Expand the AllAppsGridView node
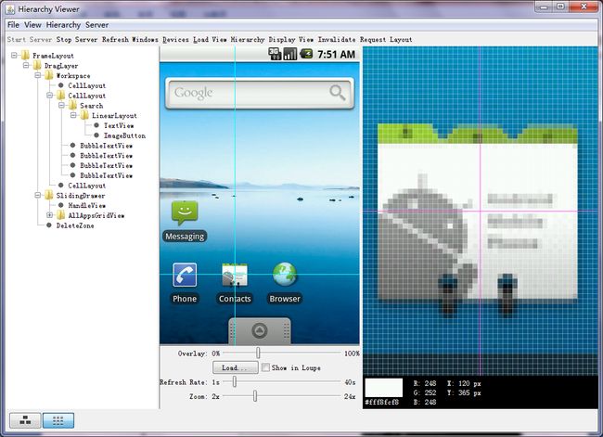The image size is (603, 437). pos(49,215)
